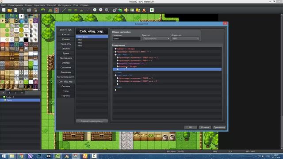This screenshot has height=159, width=283.
Task: Open the Нарисовать menu
Action: pos(39,5)
